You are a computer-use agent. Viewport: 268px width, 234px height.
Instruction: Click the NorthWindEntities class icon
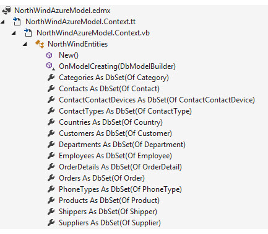(40, 44)
